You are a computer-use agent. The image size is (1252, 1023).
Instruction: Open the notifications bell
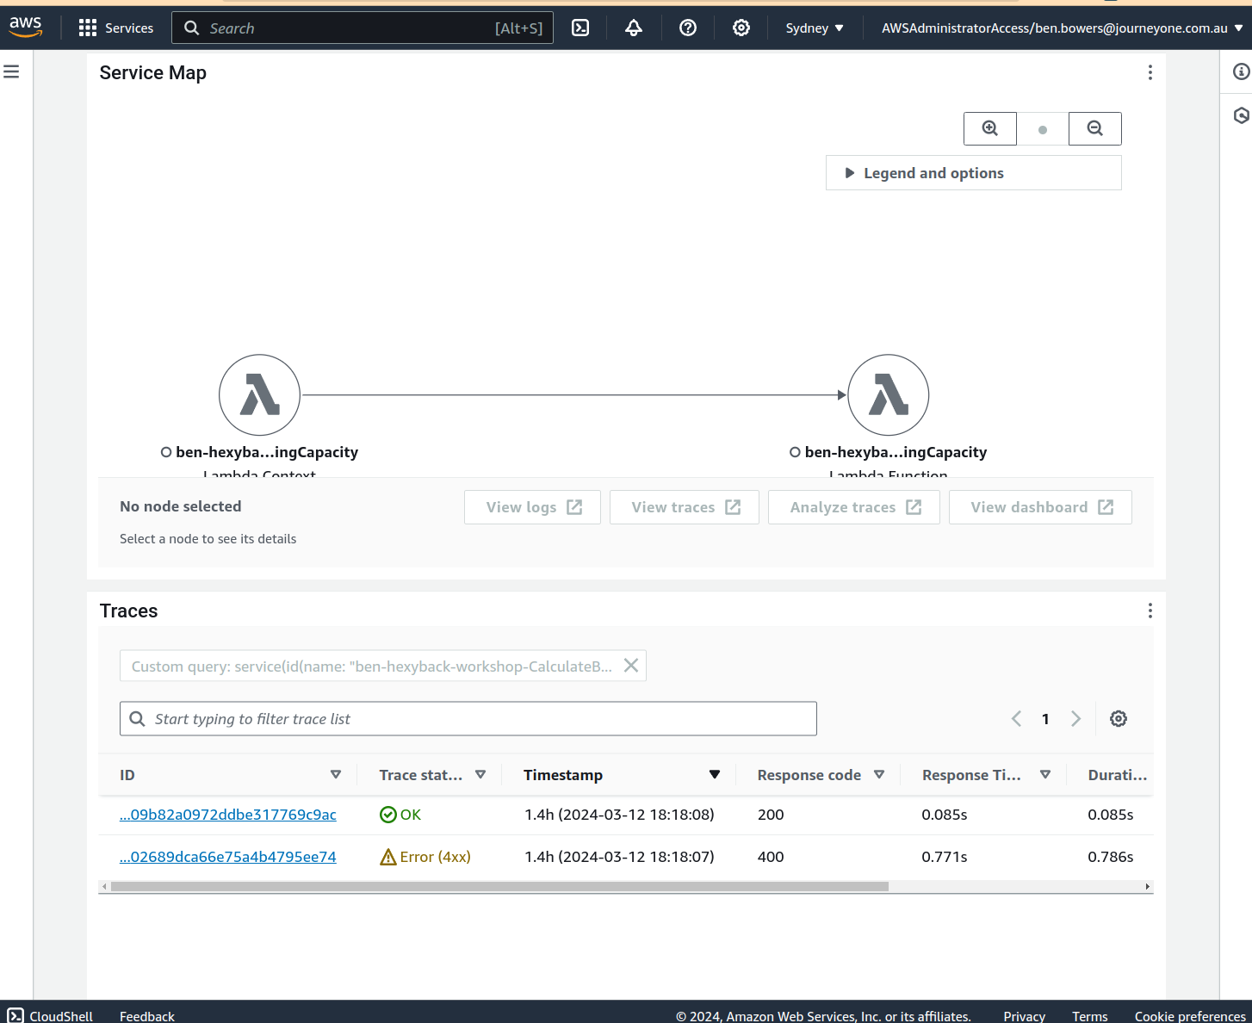[x=634, y=28]
